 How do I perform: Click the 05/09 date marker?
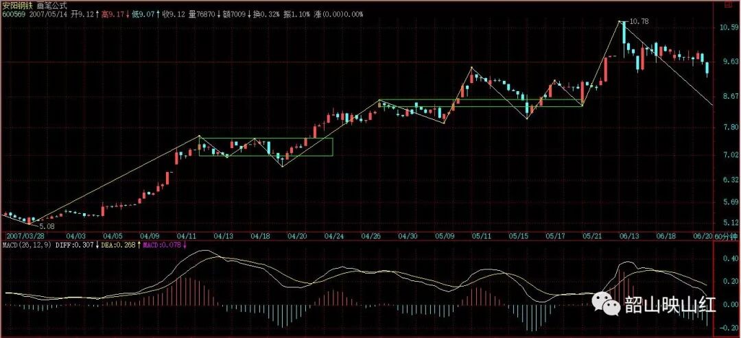(x=444, y=236)
